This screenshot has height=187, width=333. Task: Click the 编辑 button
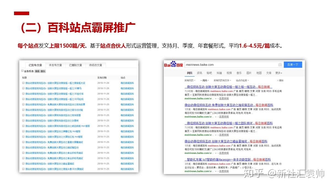37,71
